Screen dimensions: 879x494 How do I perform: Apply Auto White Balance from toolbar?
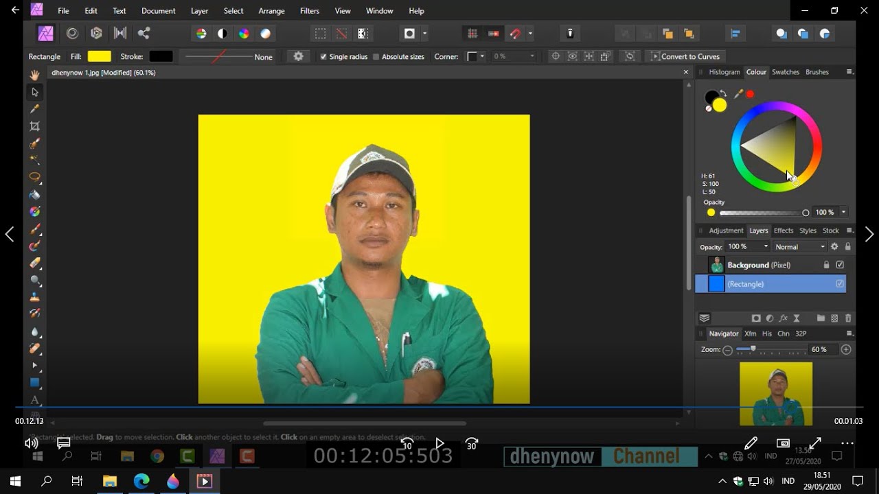(x=265, y=33)
